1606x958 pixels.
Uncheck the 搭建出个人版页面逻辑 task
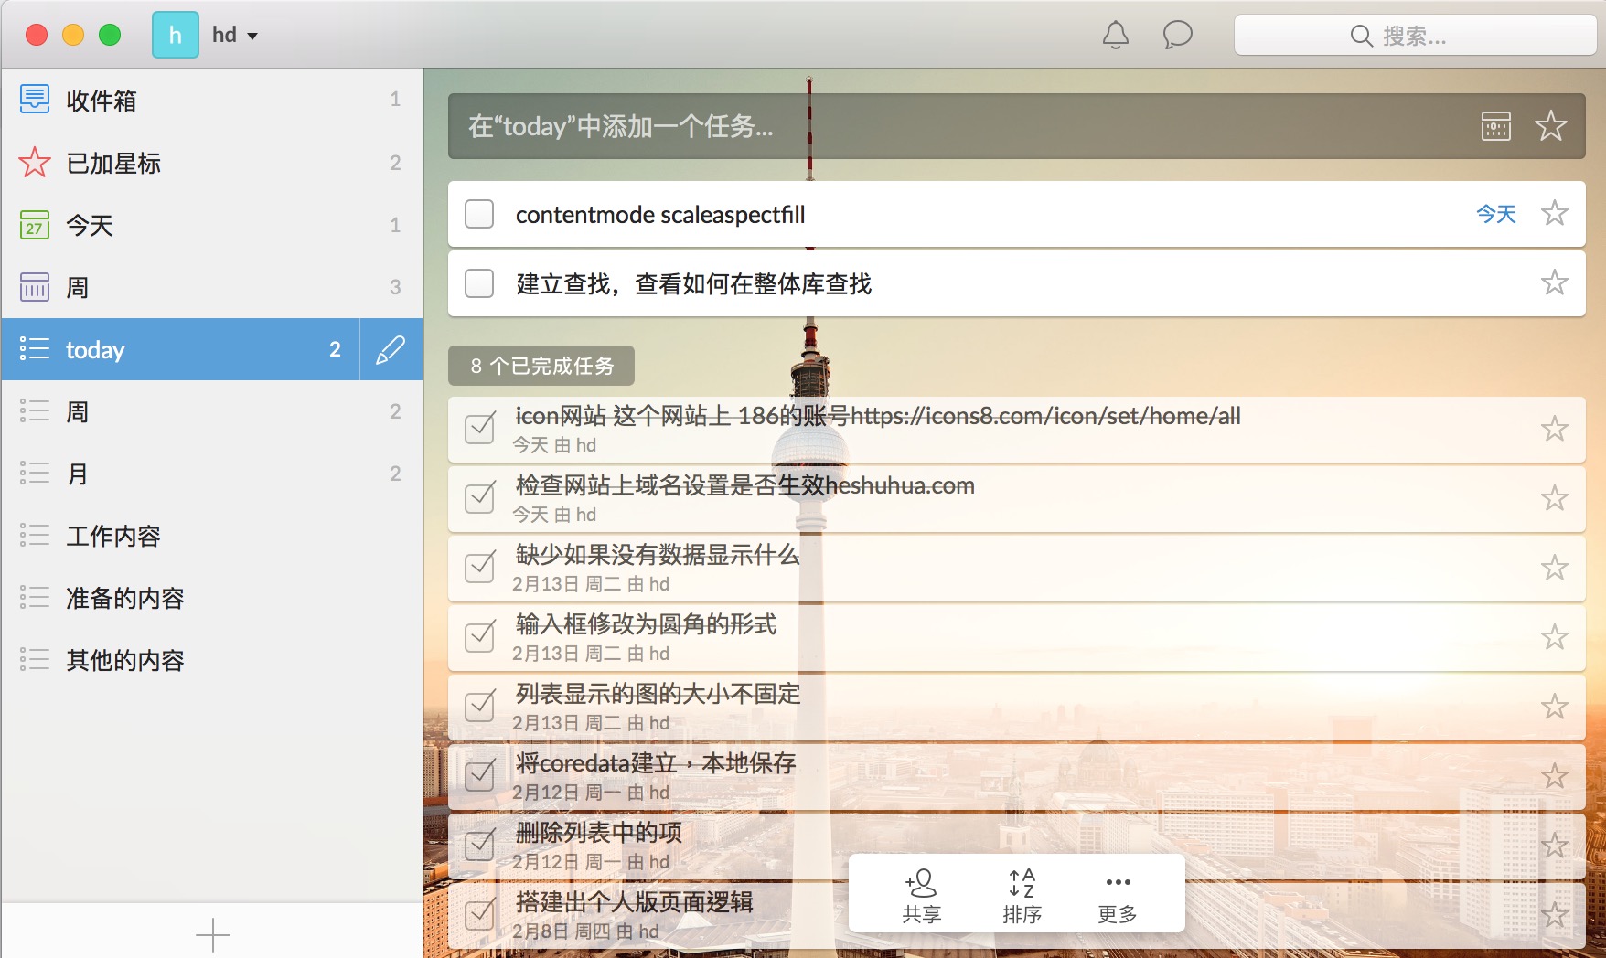[x=480, y=914]
